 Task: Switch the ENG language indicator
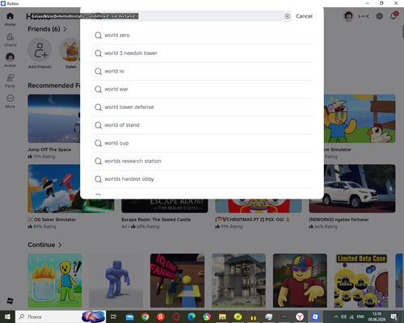coord(360,317)
